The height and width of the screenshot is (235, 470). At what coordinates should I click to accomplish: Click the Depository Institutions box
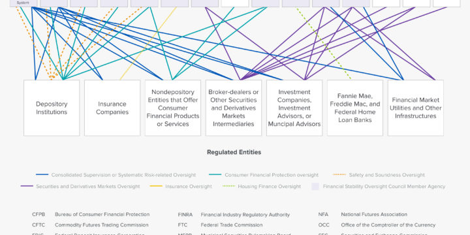coord(52,108)
